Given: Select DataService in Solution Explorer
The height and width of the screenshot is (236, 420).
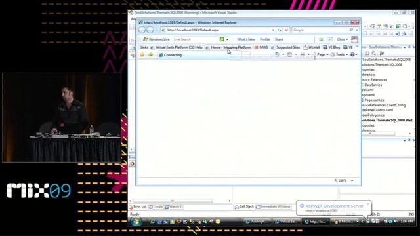Looking at the screenshot, I should point(373,85).
